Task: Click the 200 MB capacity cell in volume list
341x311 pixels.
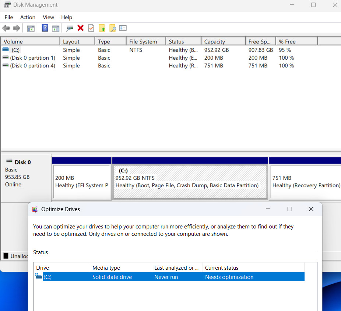Action: click(214, 58)
